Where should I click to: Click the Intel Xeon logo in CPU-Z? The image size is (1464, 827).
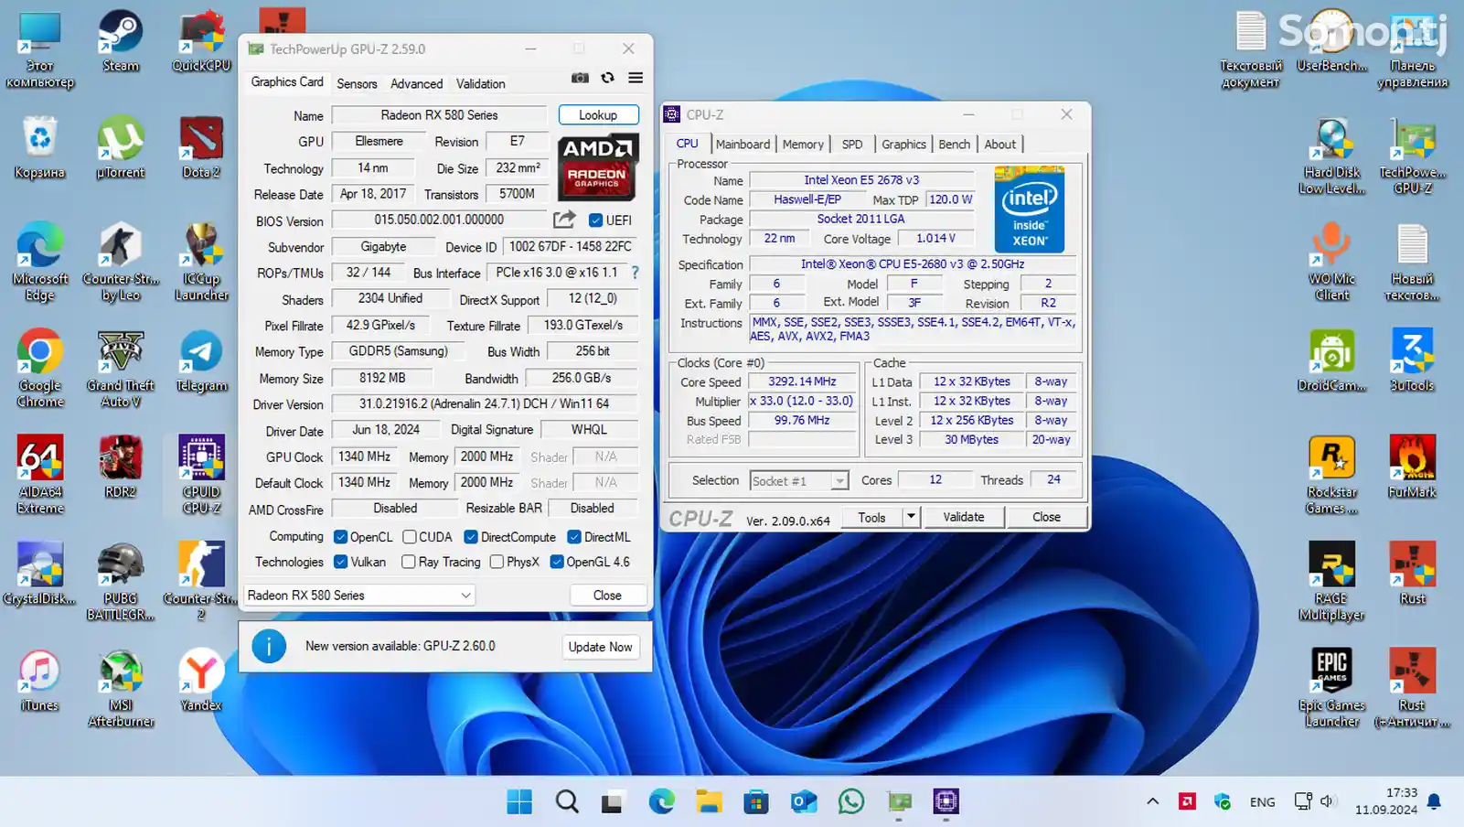tap(1030, 209)
